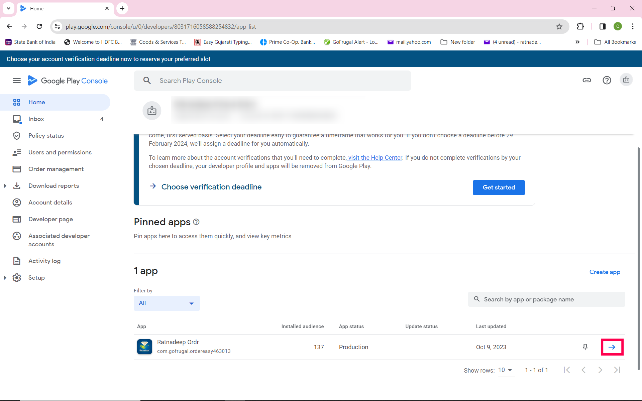Click the copy link icon in header

(587, 80)
